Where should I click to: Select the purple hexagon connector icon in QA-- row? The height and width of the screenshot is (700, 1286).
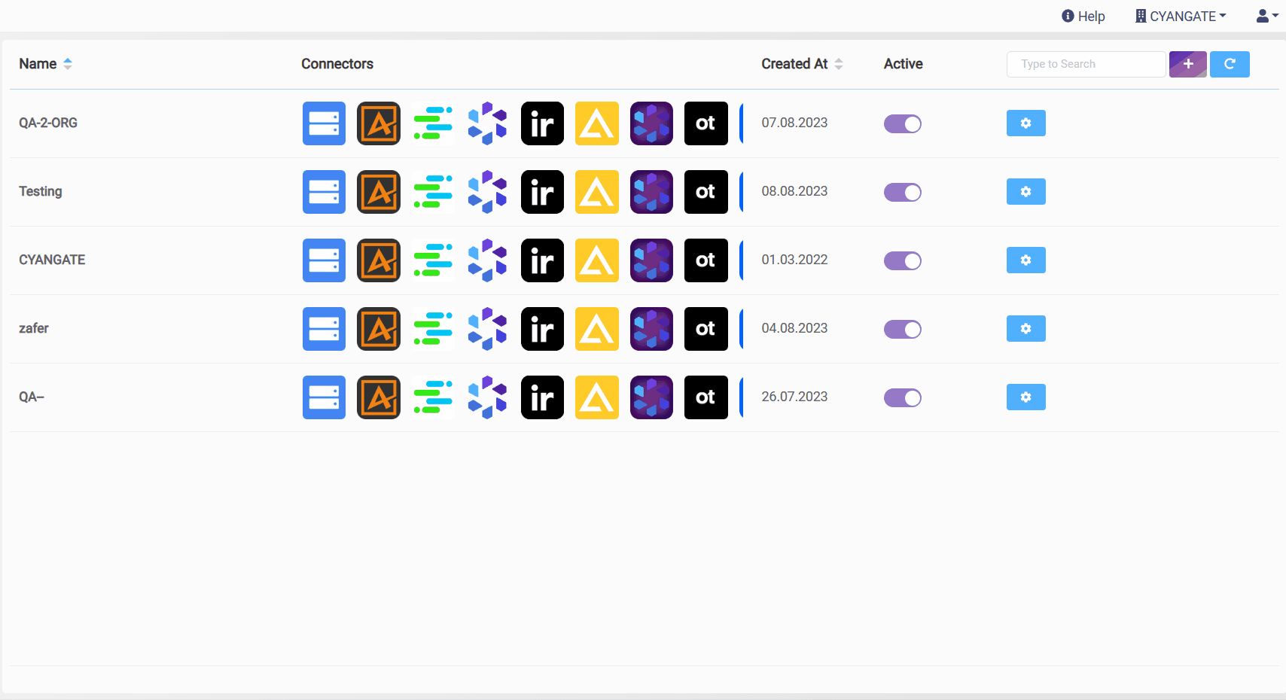tap(651, 397)
